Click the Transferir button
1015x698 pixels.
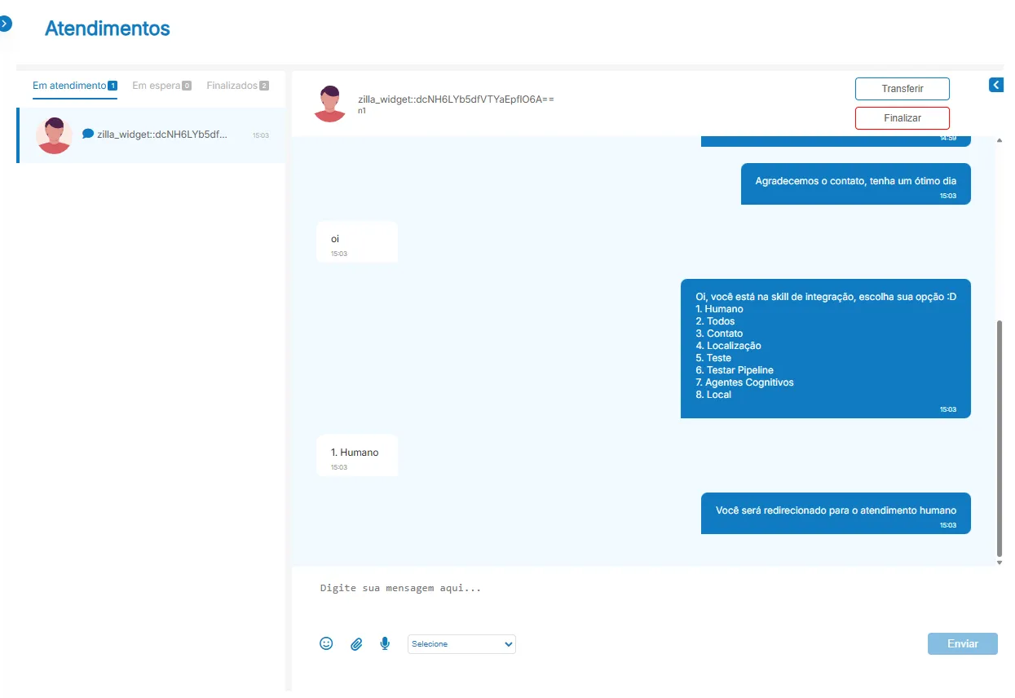coord(902,88)
